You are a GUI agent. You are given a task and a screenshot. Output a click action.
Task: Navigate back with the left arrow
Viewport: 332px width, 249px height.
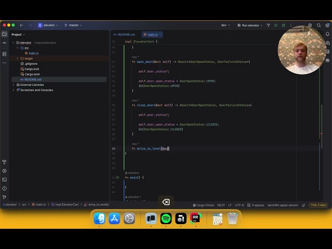coord(21,25)
